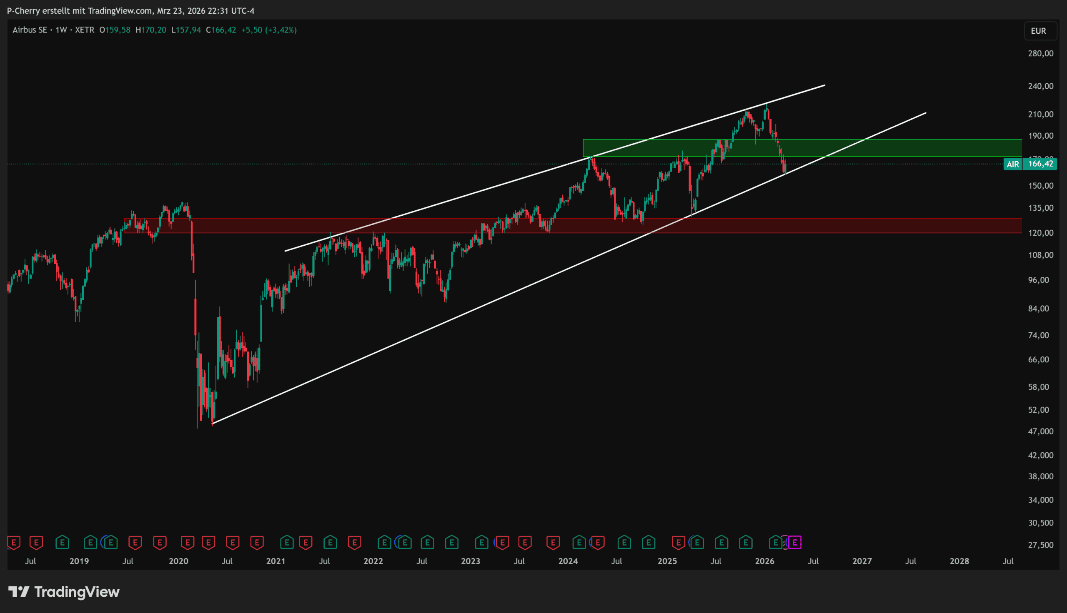
Task: Click the green earnings icon below the 2021 label
Action: pyautogui.click(x=286, y=542)
